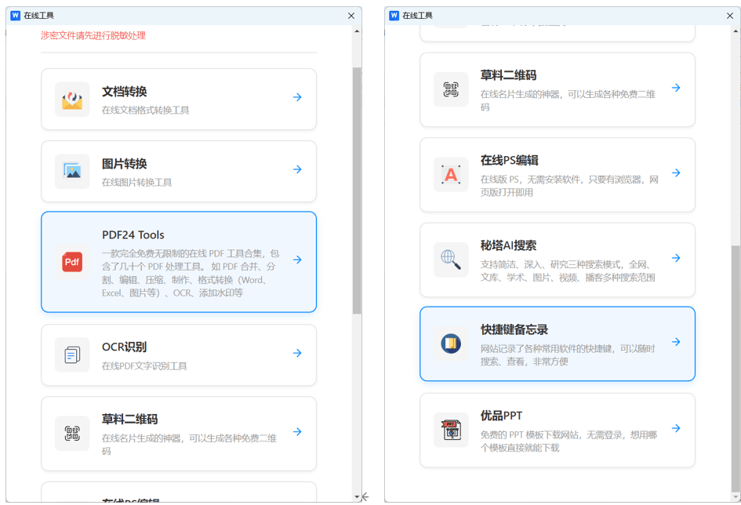This screenshot has width=741, height=505.
Task: Select the 文档转换 document conversion icon
Action: pos(72,97)
